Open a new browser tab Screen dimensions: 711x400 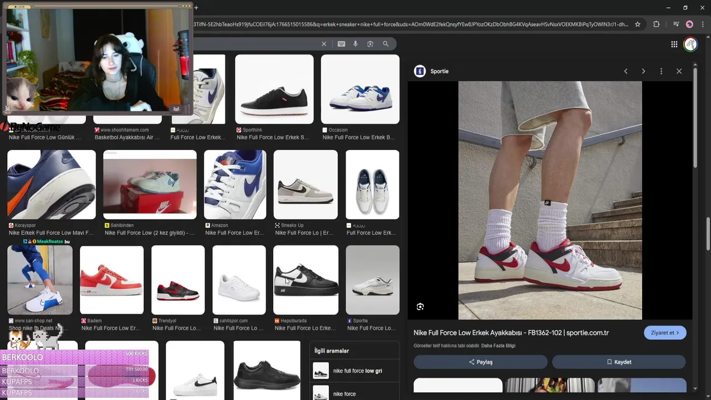(x=196, y=7)
